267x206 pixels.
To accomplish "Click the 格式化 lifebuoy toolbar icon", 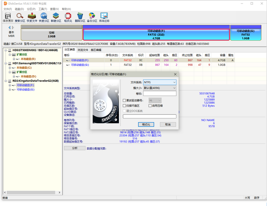I will (68, 17).
